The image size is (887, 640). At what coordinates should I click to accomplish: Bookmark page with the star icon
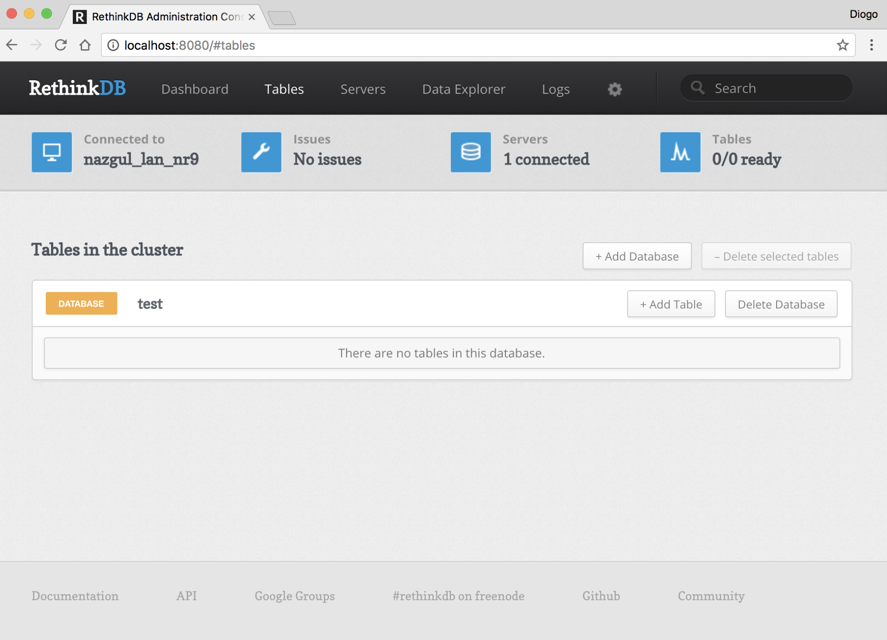click(842, 45)
